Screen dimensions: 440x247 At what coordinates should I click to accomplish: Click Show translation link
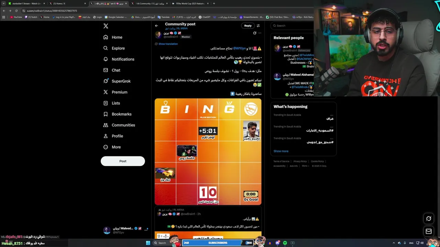tap(168, 44)
